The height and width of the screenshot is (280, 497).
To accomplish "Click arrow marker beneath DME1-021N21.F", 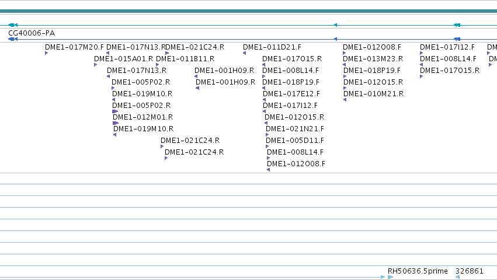I will [267, 135].
